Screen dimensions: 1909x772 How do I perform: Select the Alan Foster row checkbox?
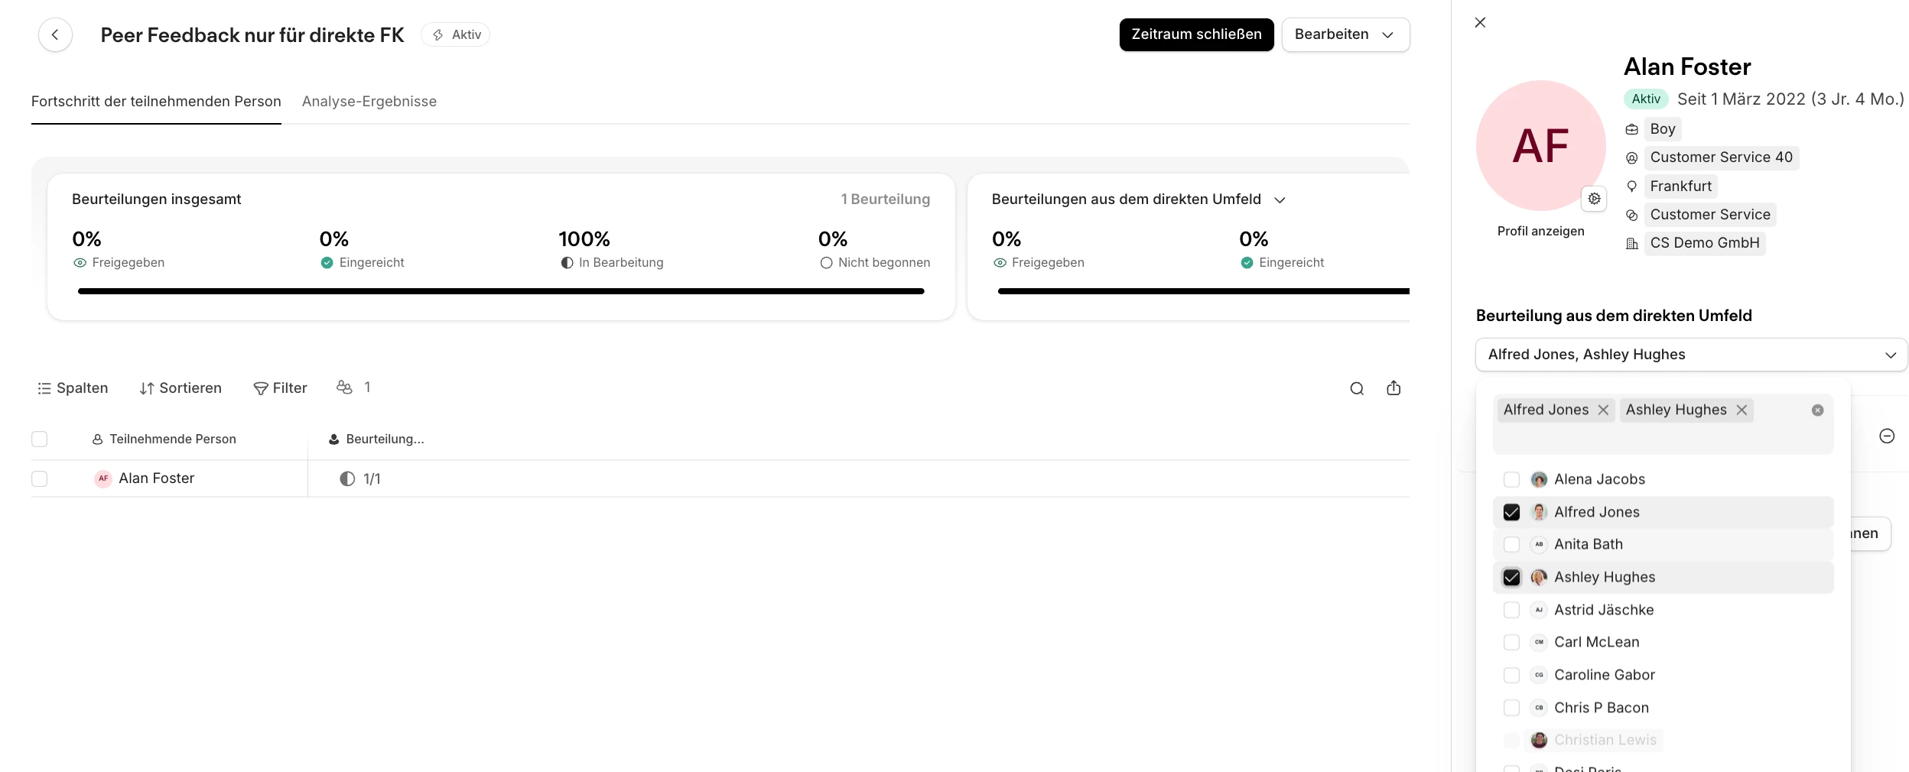(x=40, y=478)
